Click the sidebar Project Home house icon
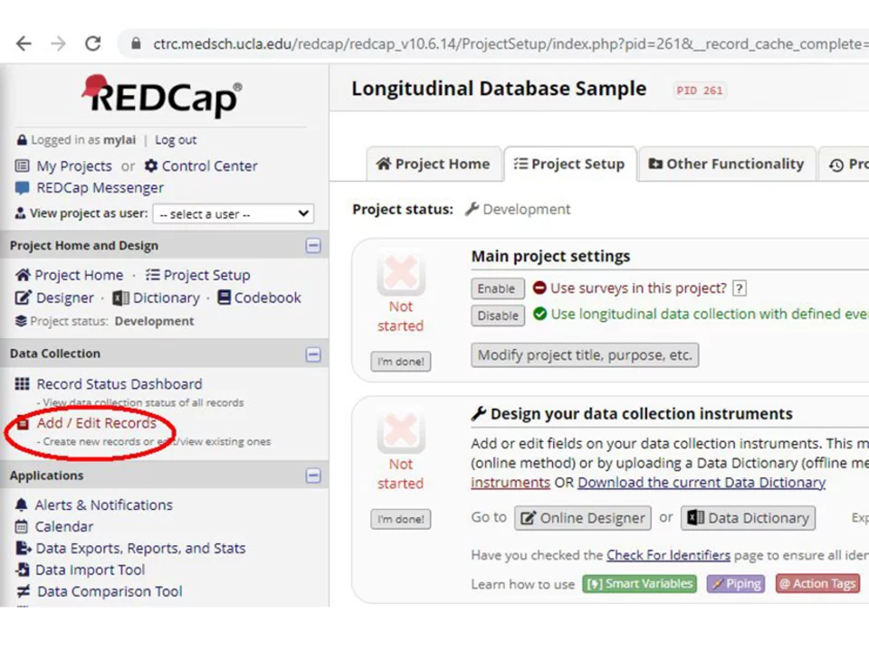 [23, 275]
